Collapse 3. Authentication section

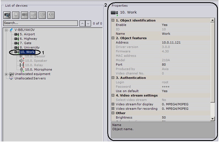[x=113, y=78]
